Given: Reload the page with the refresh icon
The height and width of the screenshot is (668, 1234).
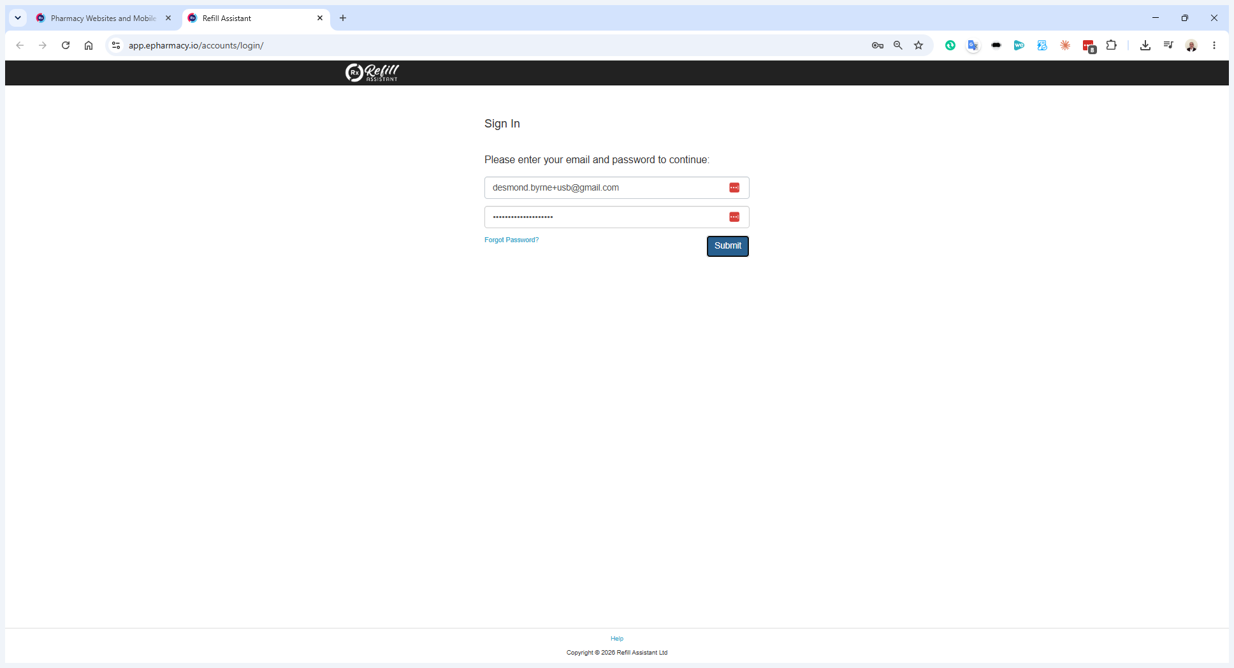Looking at the screenshot, I should tap(66, 45).
